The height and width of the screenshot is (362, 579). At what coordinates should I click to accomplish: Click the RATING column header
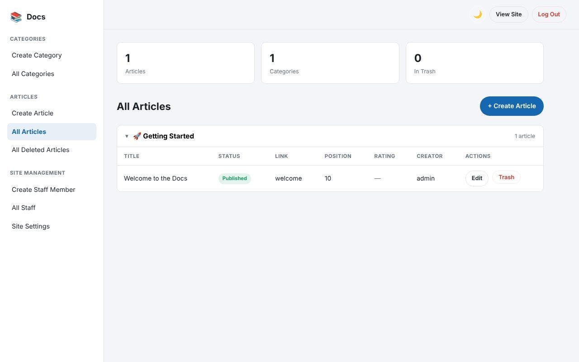tap(384, 156)
